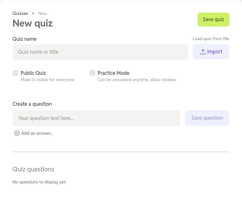Click the Quiz questions section heading
This screenshot has height=203, width=242.
tap(33, 169)
